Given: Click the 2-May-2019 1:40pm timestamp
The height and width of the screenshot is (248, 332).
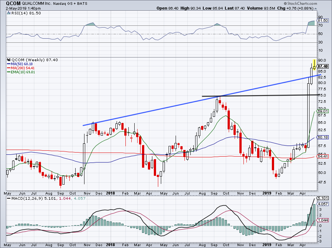Looking at the screenshot, I should click(x=23, y=8).
